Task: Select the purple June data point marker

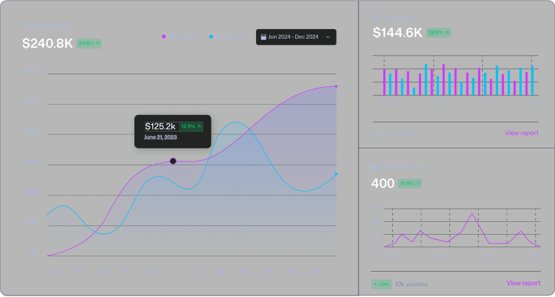Action: tap(173, 161)
